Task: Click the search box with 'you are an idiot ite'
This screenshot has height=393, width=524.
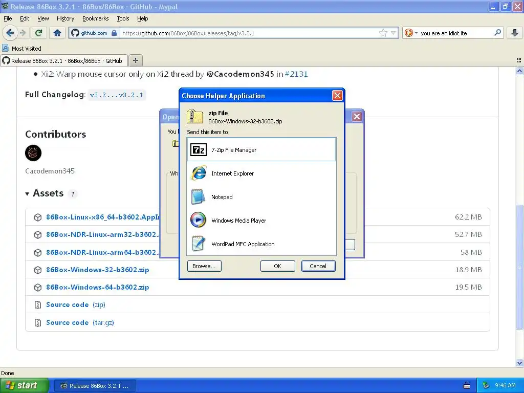Action: coord(455,33)
